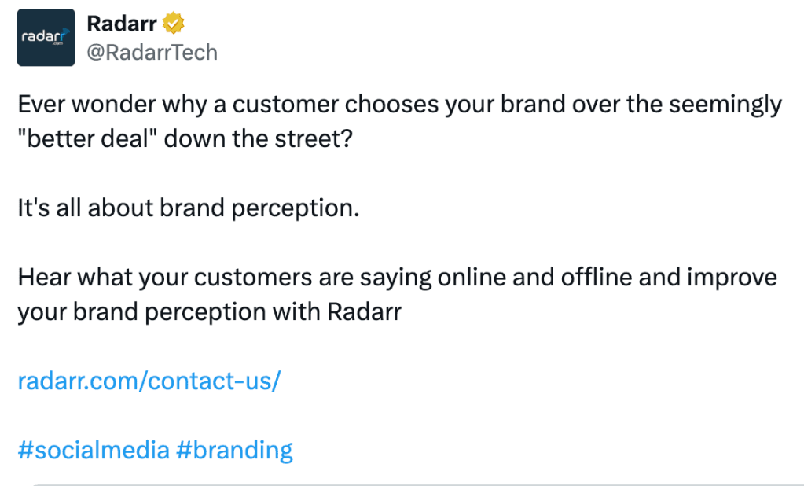804x486 pixels.
Task: Open the #socialmedia hashtag
Action: [93, 450]
